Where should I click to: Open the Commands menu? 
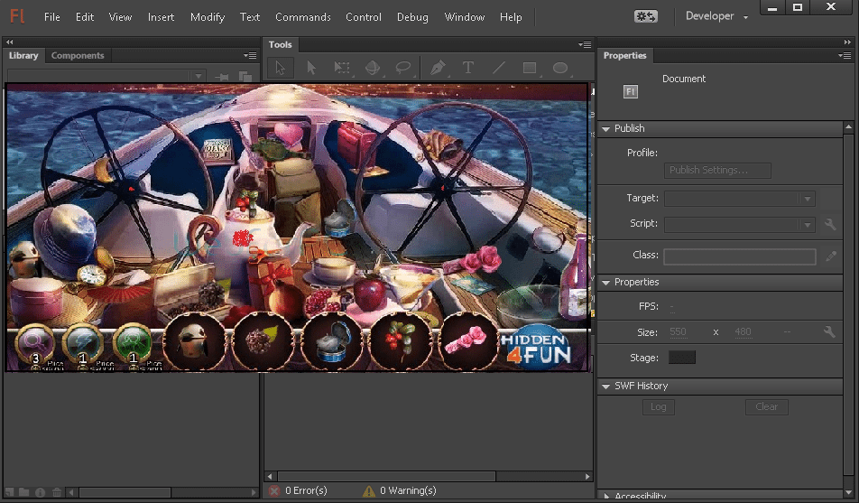tap(303, 17)
